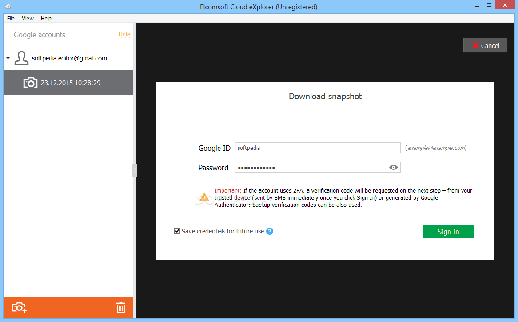Click the application icon in the title bar

pyautogui.click(x=8, y=7)
